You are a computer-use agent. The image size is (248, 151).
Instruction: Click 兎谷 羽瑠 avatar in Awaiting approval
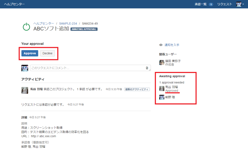[x=162, y=88]
